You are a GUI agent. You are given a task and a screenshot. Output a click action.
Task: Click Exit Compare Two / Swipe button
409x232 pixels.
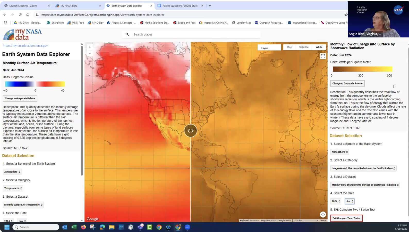point(346,218)
